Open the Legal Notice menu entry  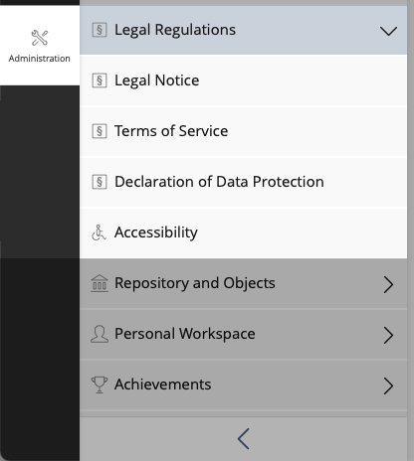[243, 80]
